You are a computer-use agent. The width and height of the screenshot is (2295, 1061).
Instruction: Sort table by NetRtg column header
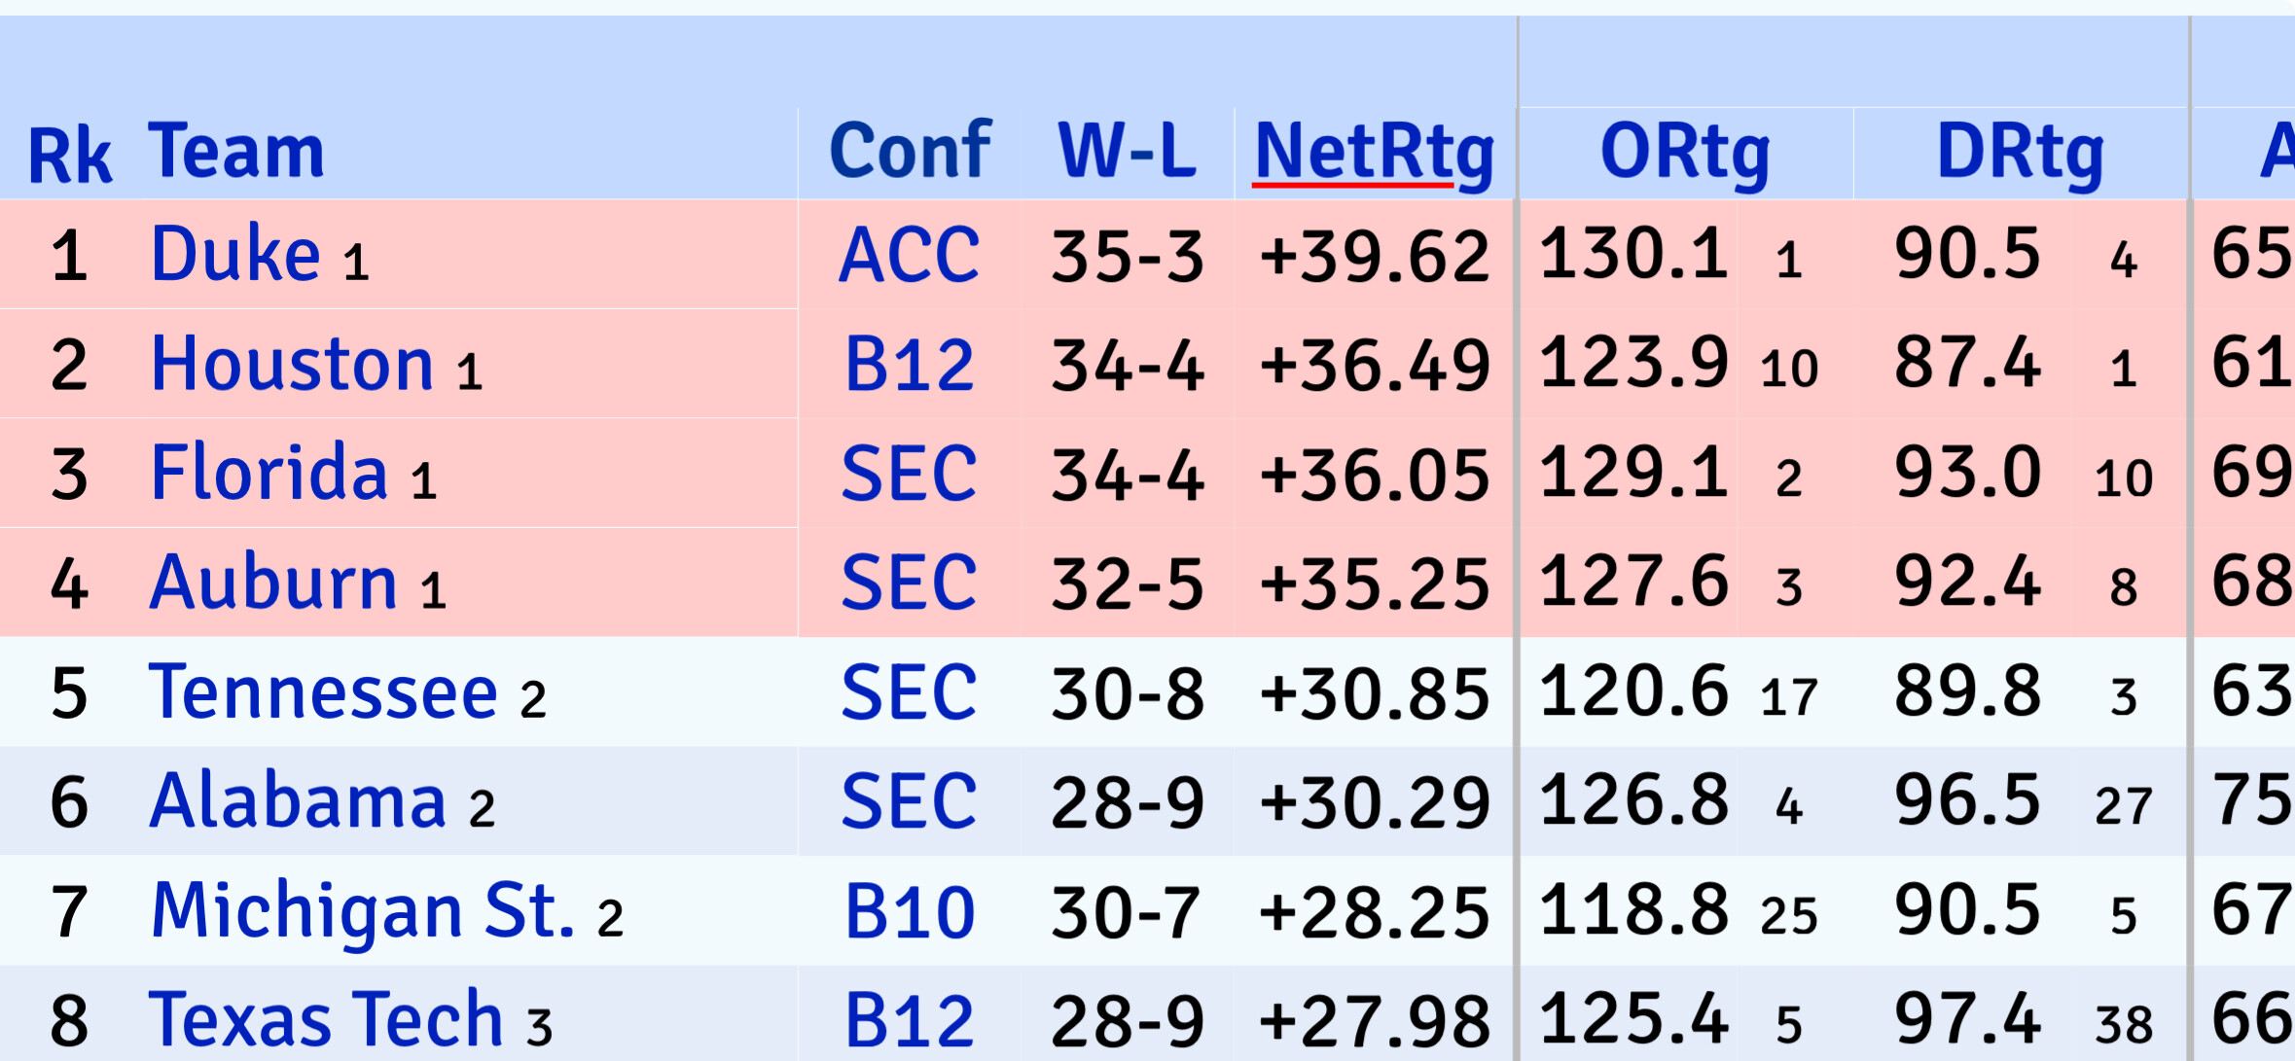tap(1374, 153)
